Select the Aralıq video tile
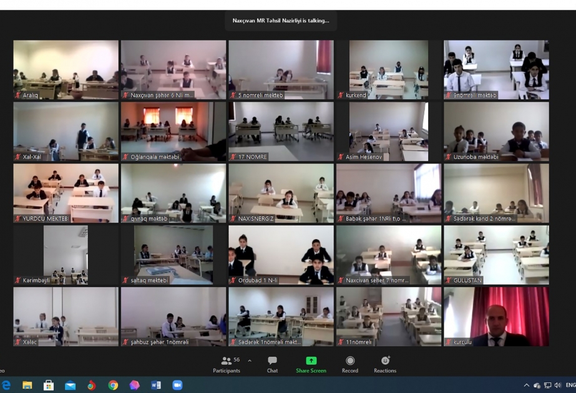This screenshot has width=576, height=393. coord(66,70)
